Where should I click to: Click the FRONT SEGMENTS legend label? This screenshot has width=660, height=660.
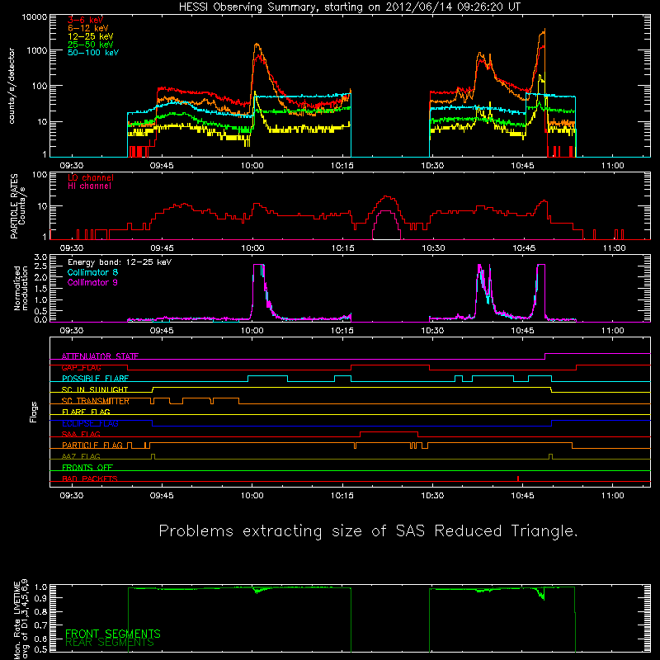113,634
